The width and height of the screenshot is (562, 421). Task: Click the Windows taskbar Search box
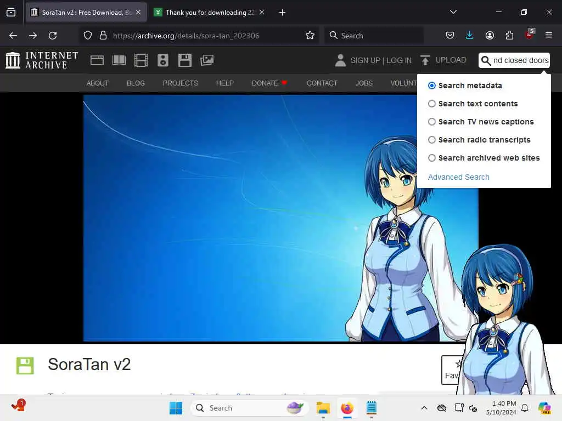pyautogui.click(x=250, y=408)
